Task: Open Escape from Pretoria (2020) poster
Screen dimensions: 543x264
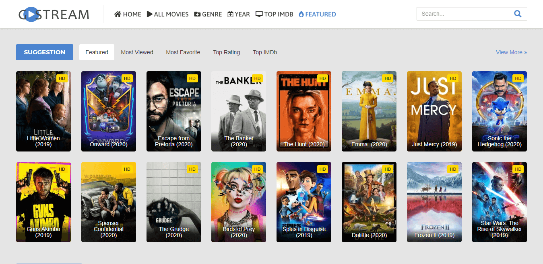Action: tap(174, 111)
